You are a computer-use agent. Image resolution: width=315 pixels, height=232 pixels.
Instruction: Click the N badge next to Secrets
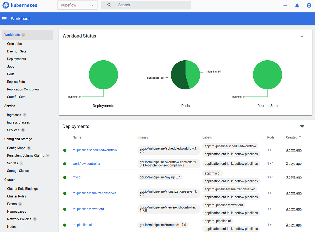coord(22,163)
